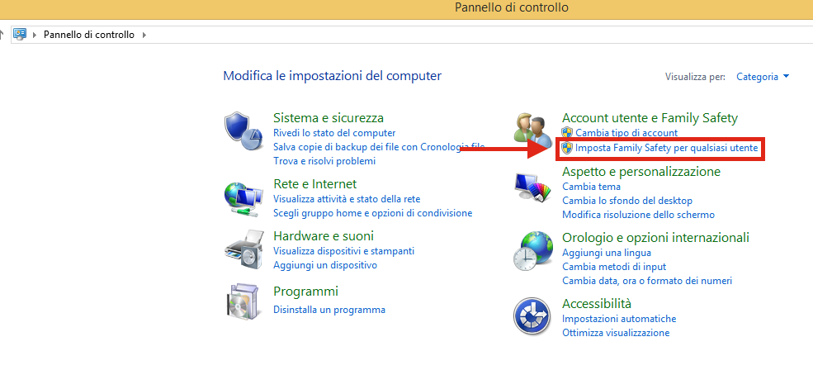Expand the arrow after Pannello di controllo breadcrumb

pos(144,35)
